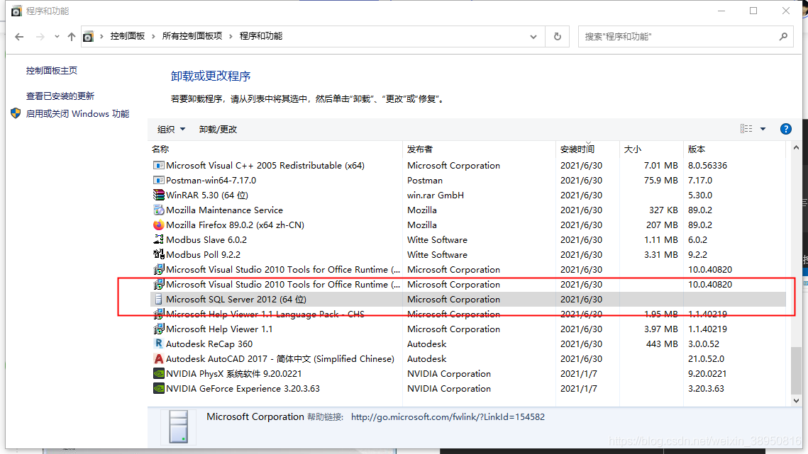The image size is (808, 454).
Task: Click the WinRAR 5.30 program icon
Action: (158, 195)
